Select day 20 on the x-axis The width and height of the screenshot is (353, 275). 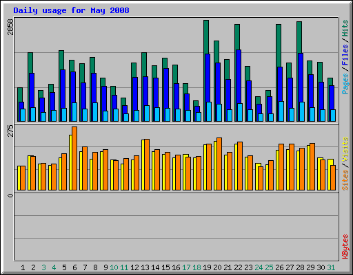[x=217, y=267]
